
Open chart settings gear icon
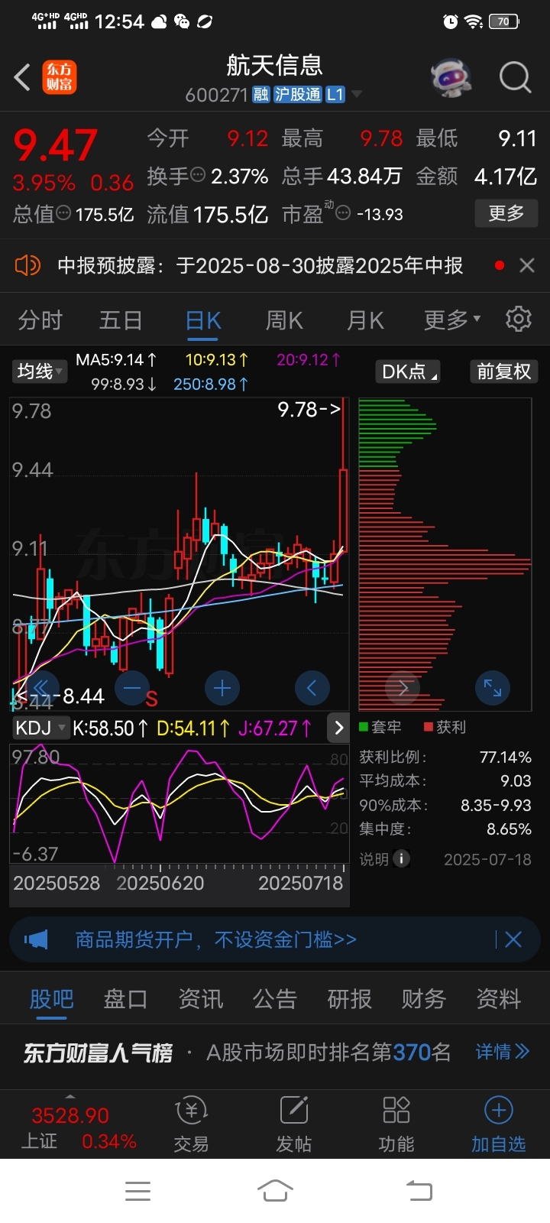click(x=519, y=319)
